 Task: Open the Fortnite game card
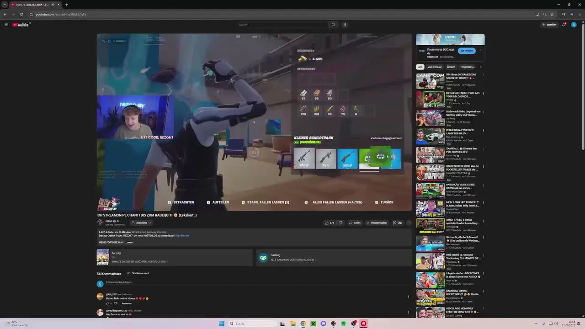pos(175,257)
